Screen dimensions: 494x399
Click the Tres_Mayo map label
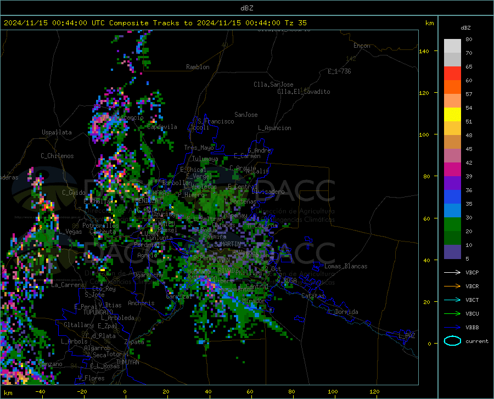pos(199,148)
